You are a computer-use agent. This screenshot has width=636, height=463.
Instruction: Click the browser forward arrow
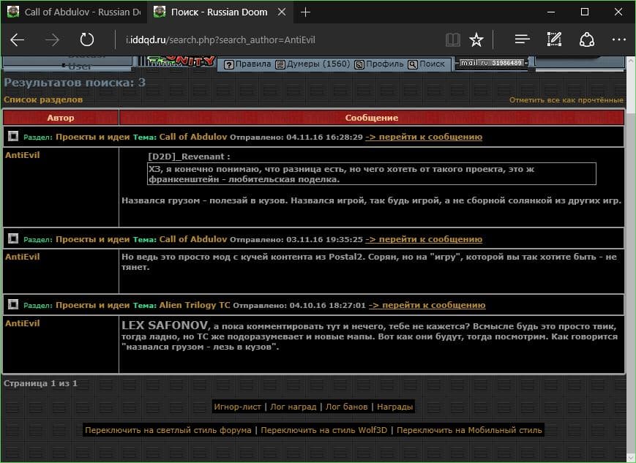(52, 39)
